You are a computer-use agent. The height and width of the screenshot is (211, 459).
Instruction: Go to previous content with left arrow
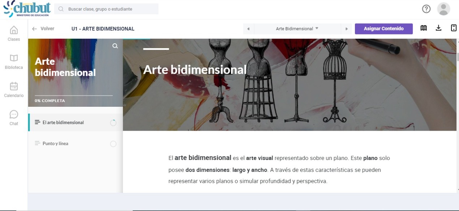point(248,29)
